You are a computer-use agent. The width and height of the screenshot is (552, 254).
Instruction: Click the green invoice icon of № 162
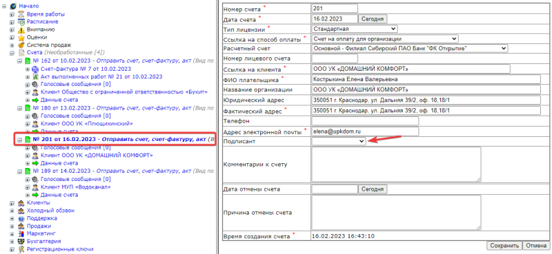pos(28,61)
